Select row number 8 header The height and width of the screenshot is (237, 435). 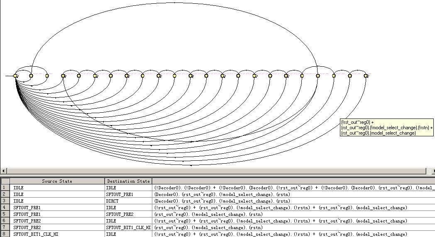pyautogui.click(x=5, y=234)
